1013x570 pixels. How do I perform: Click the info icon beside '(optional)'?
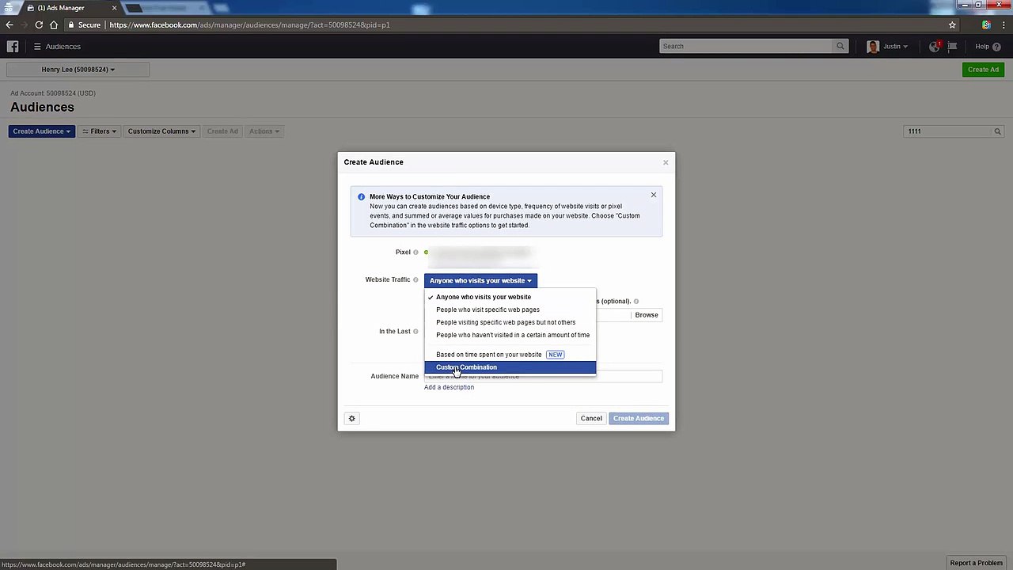click(x=636, y=302)
